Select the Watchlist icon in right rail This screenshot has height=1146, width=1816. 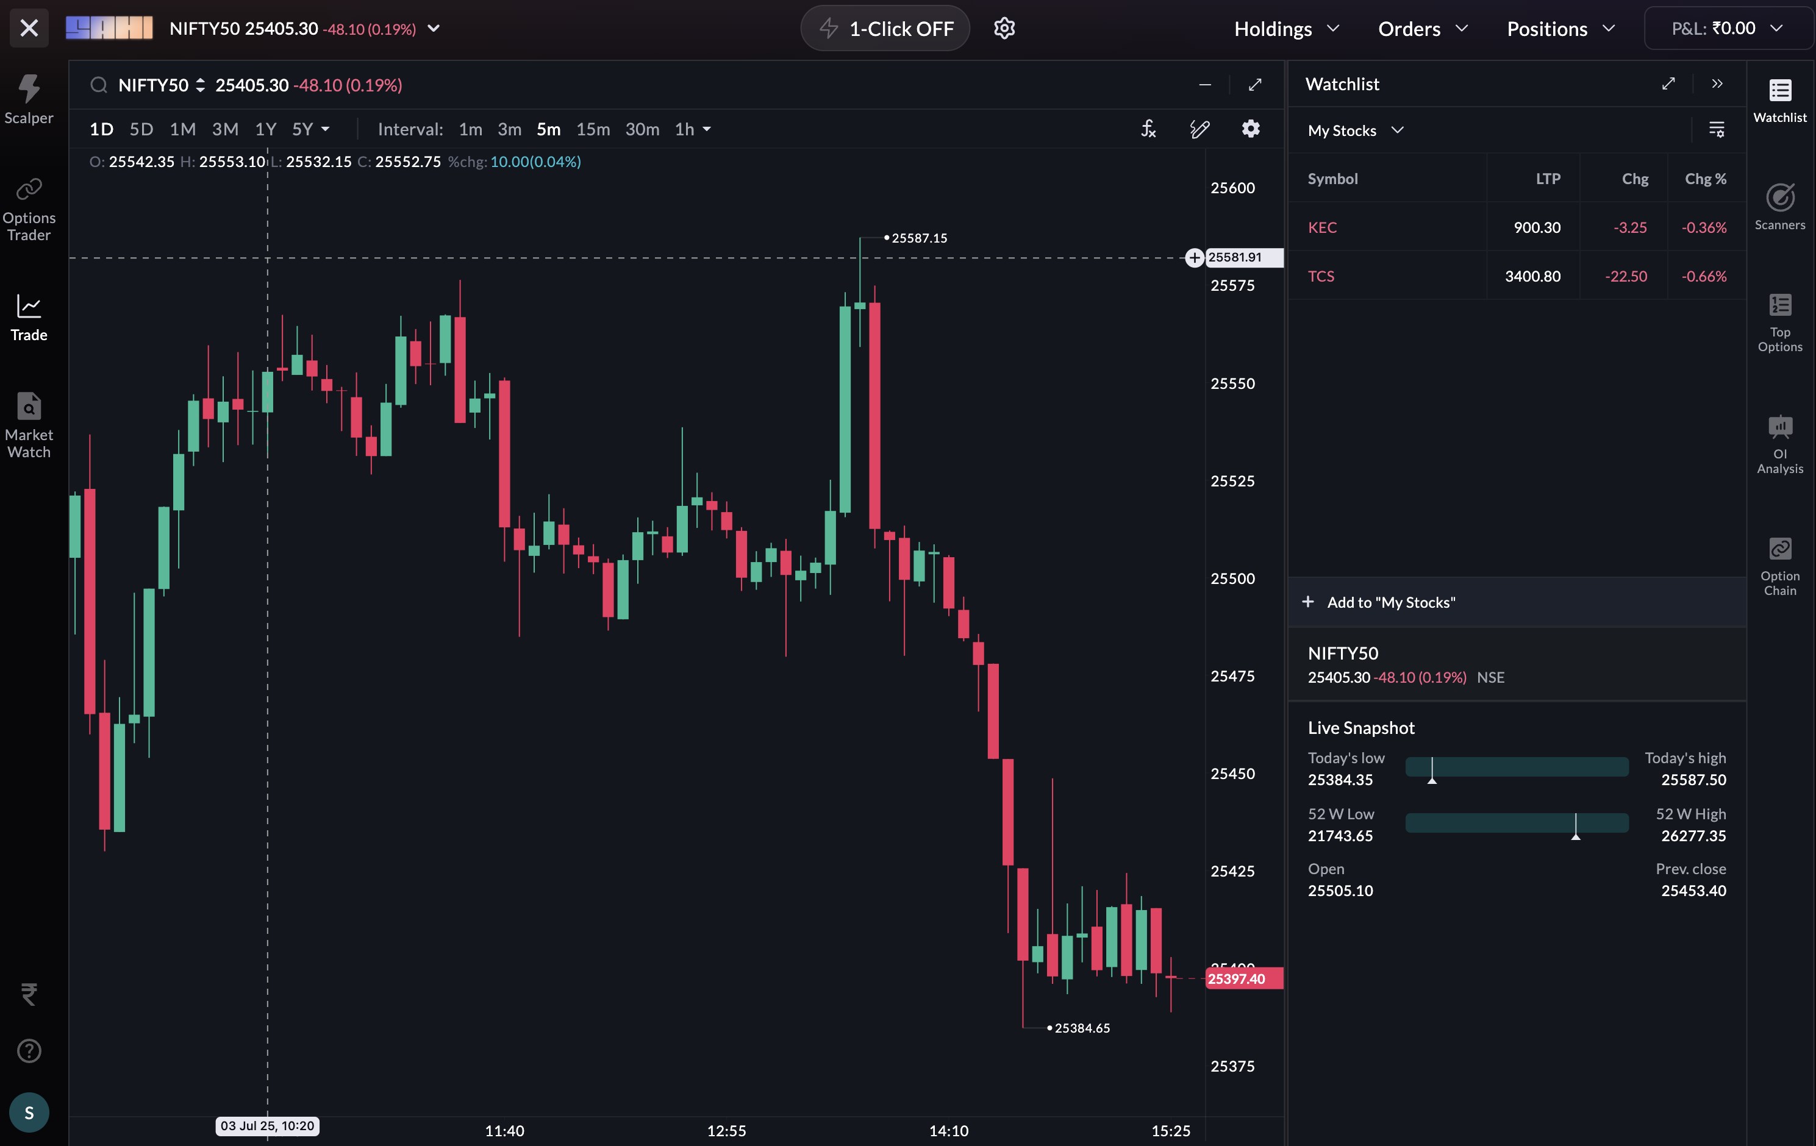click(x=1780, y=100)
